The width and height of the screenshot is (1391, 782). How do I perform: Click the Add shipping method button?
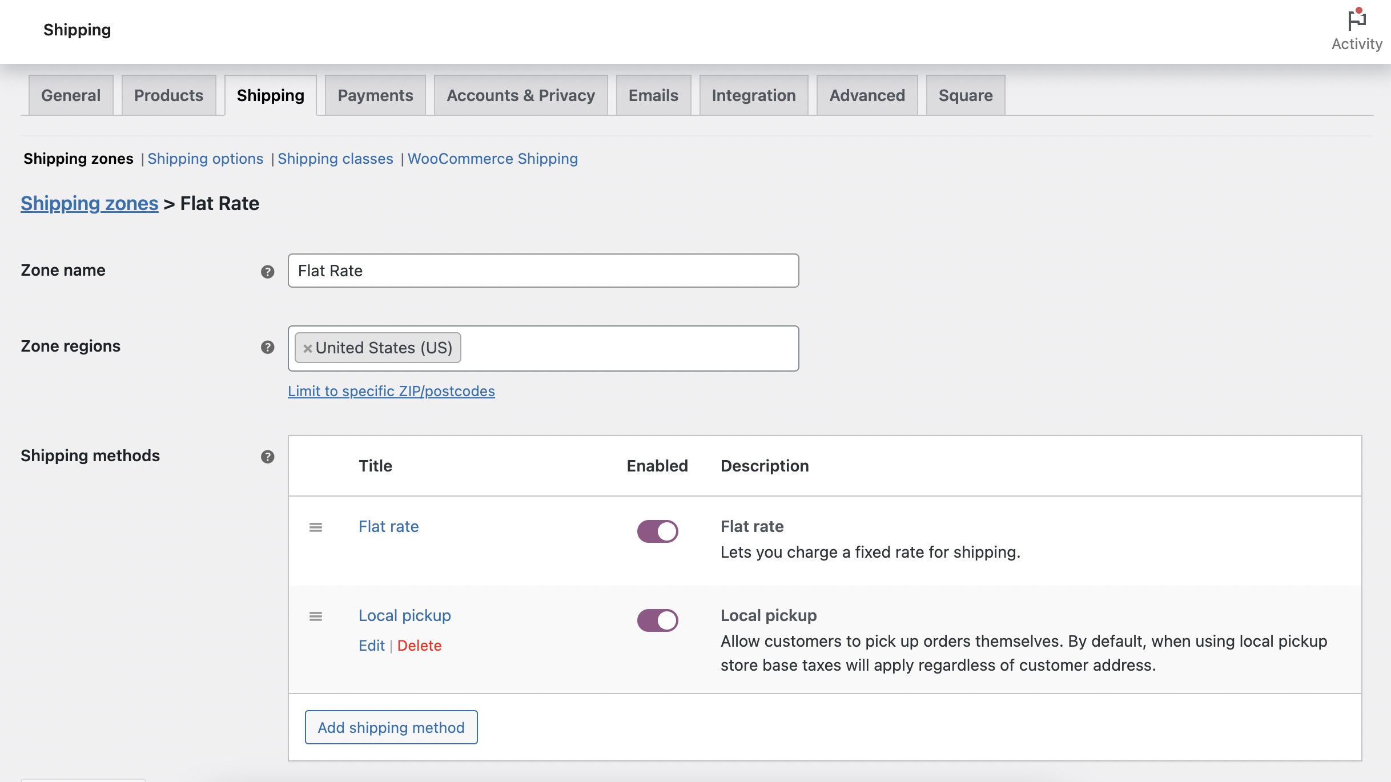391,727
